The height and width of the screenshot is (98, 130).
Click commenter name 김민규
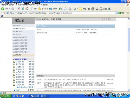click(39, 79)
